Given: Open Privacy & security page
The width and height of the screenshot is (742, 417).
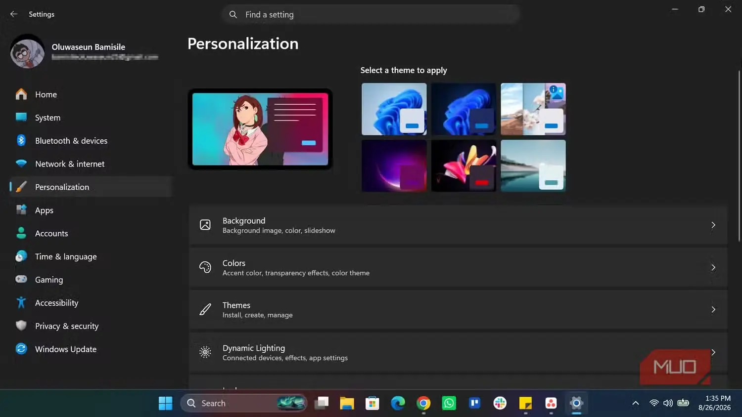Looking at the screenshot, I should pos(91,326).
